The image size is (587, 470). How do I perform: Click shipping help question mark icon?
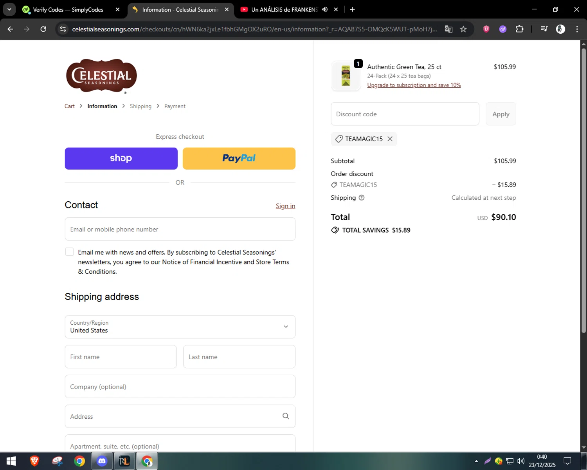[362, 198]
